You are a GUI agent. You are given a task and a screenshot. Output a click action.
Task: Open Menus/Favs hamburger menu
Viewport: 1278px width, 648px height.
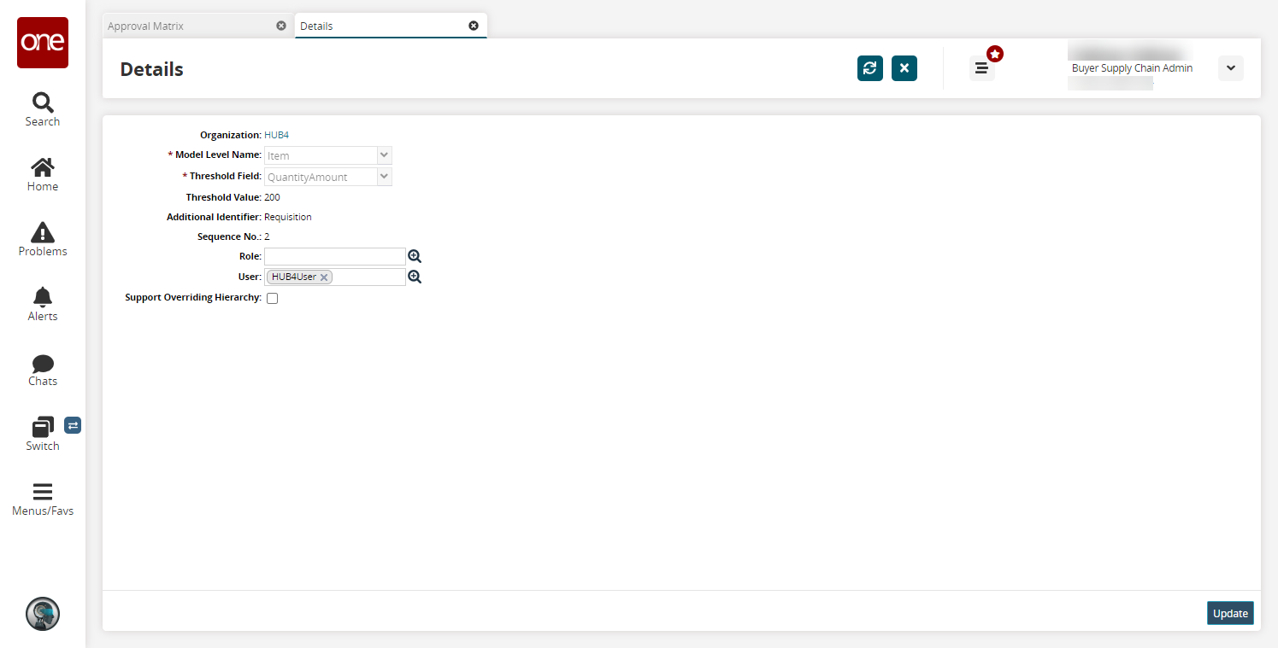point(43,499)
